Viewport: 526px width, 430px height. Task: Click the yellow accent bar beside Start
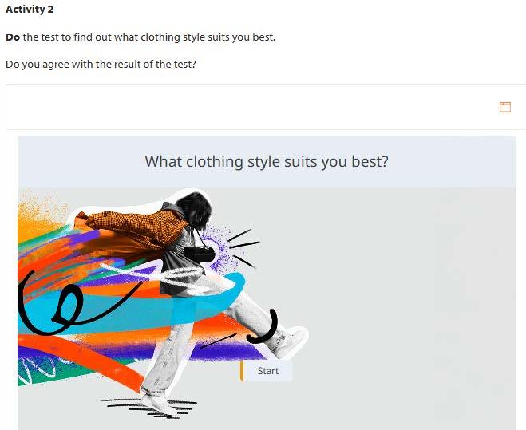point(242,371)
